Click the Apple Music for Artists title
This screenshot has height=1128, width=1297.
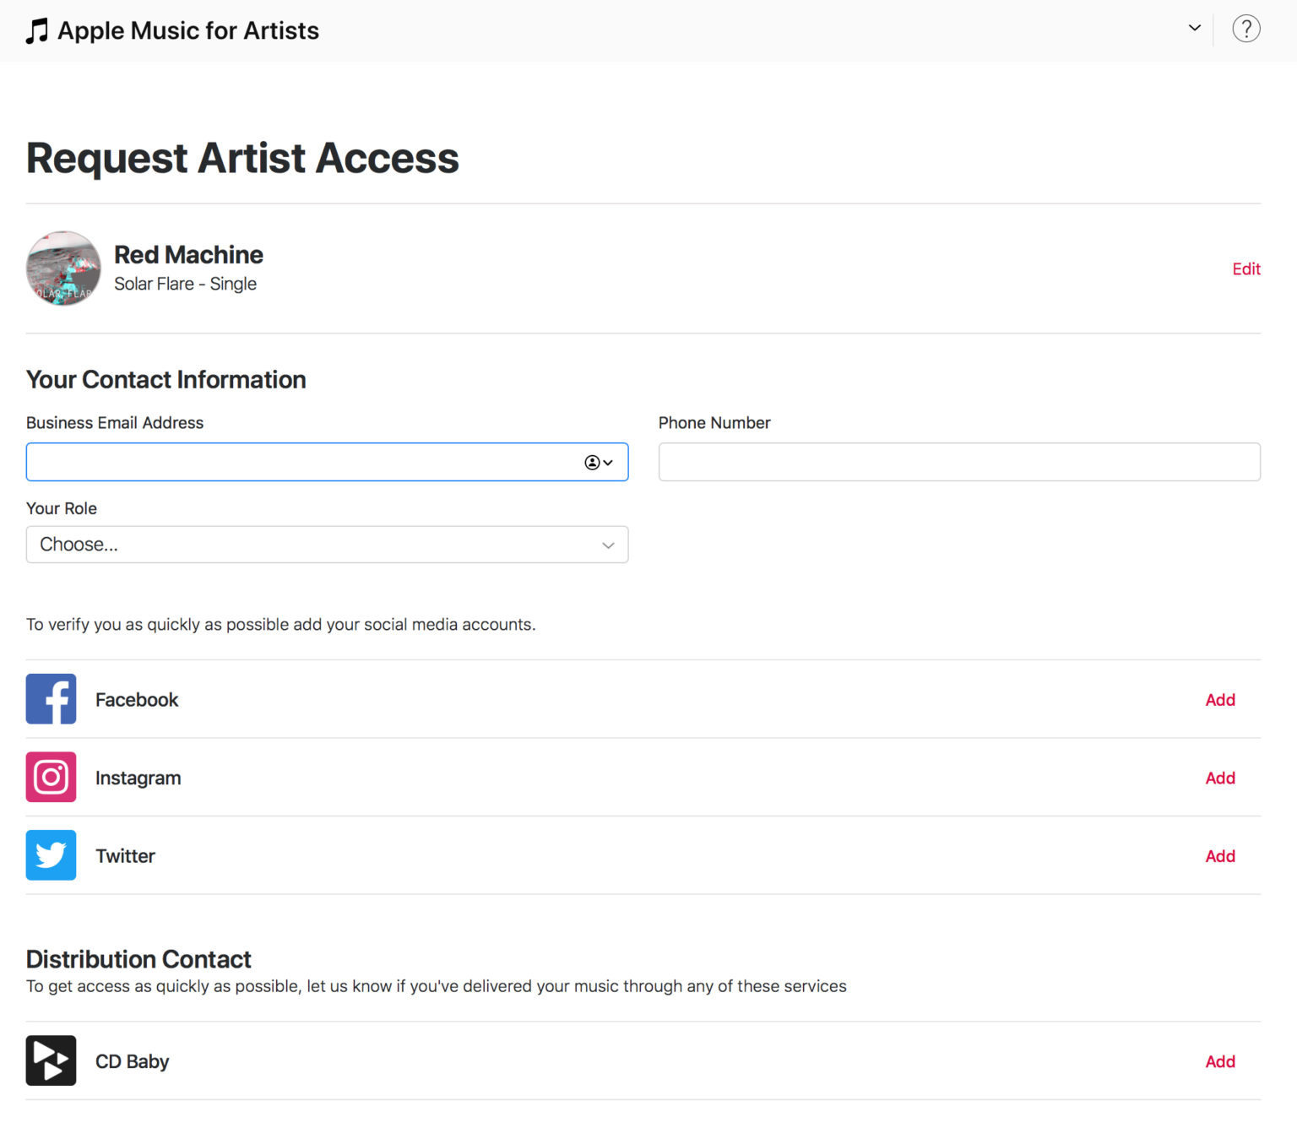point(187,30)
